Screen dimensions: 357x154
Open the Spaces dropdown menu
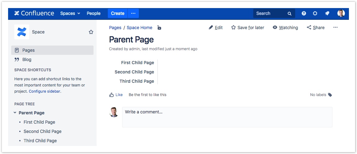70,13
